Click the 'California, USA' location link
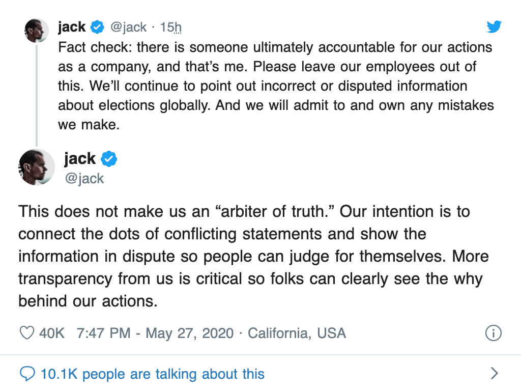 (297, 333)
